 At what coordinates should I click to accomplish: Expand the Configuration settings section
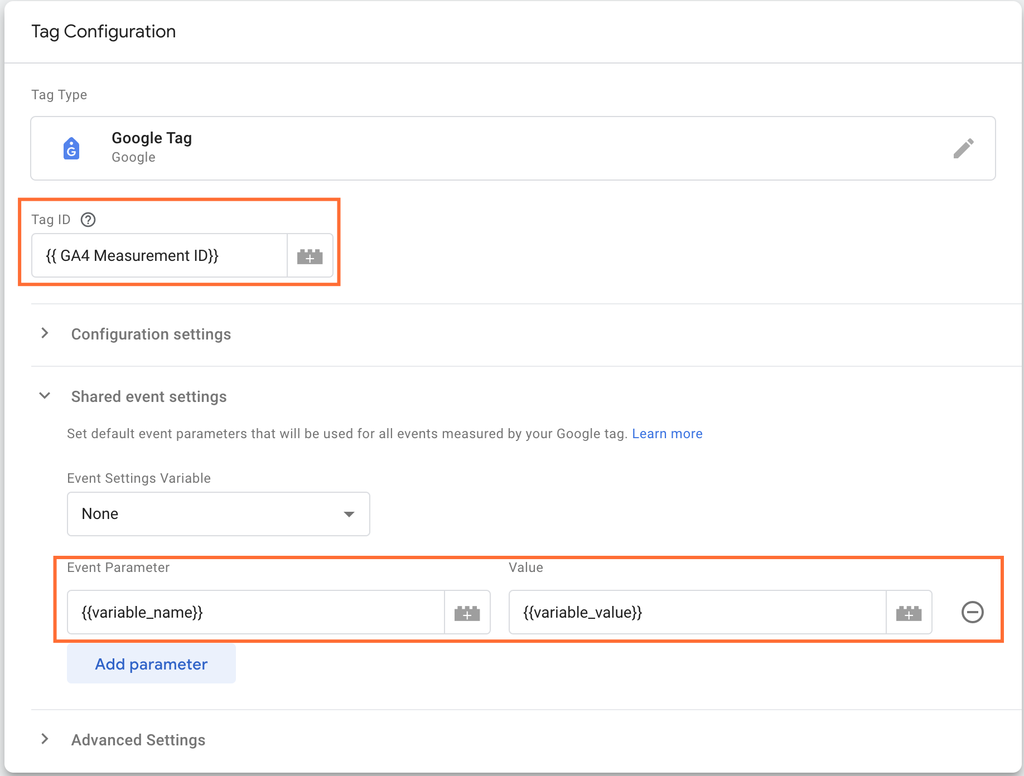[x=151, y=334]
